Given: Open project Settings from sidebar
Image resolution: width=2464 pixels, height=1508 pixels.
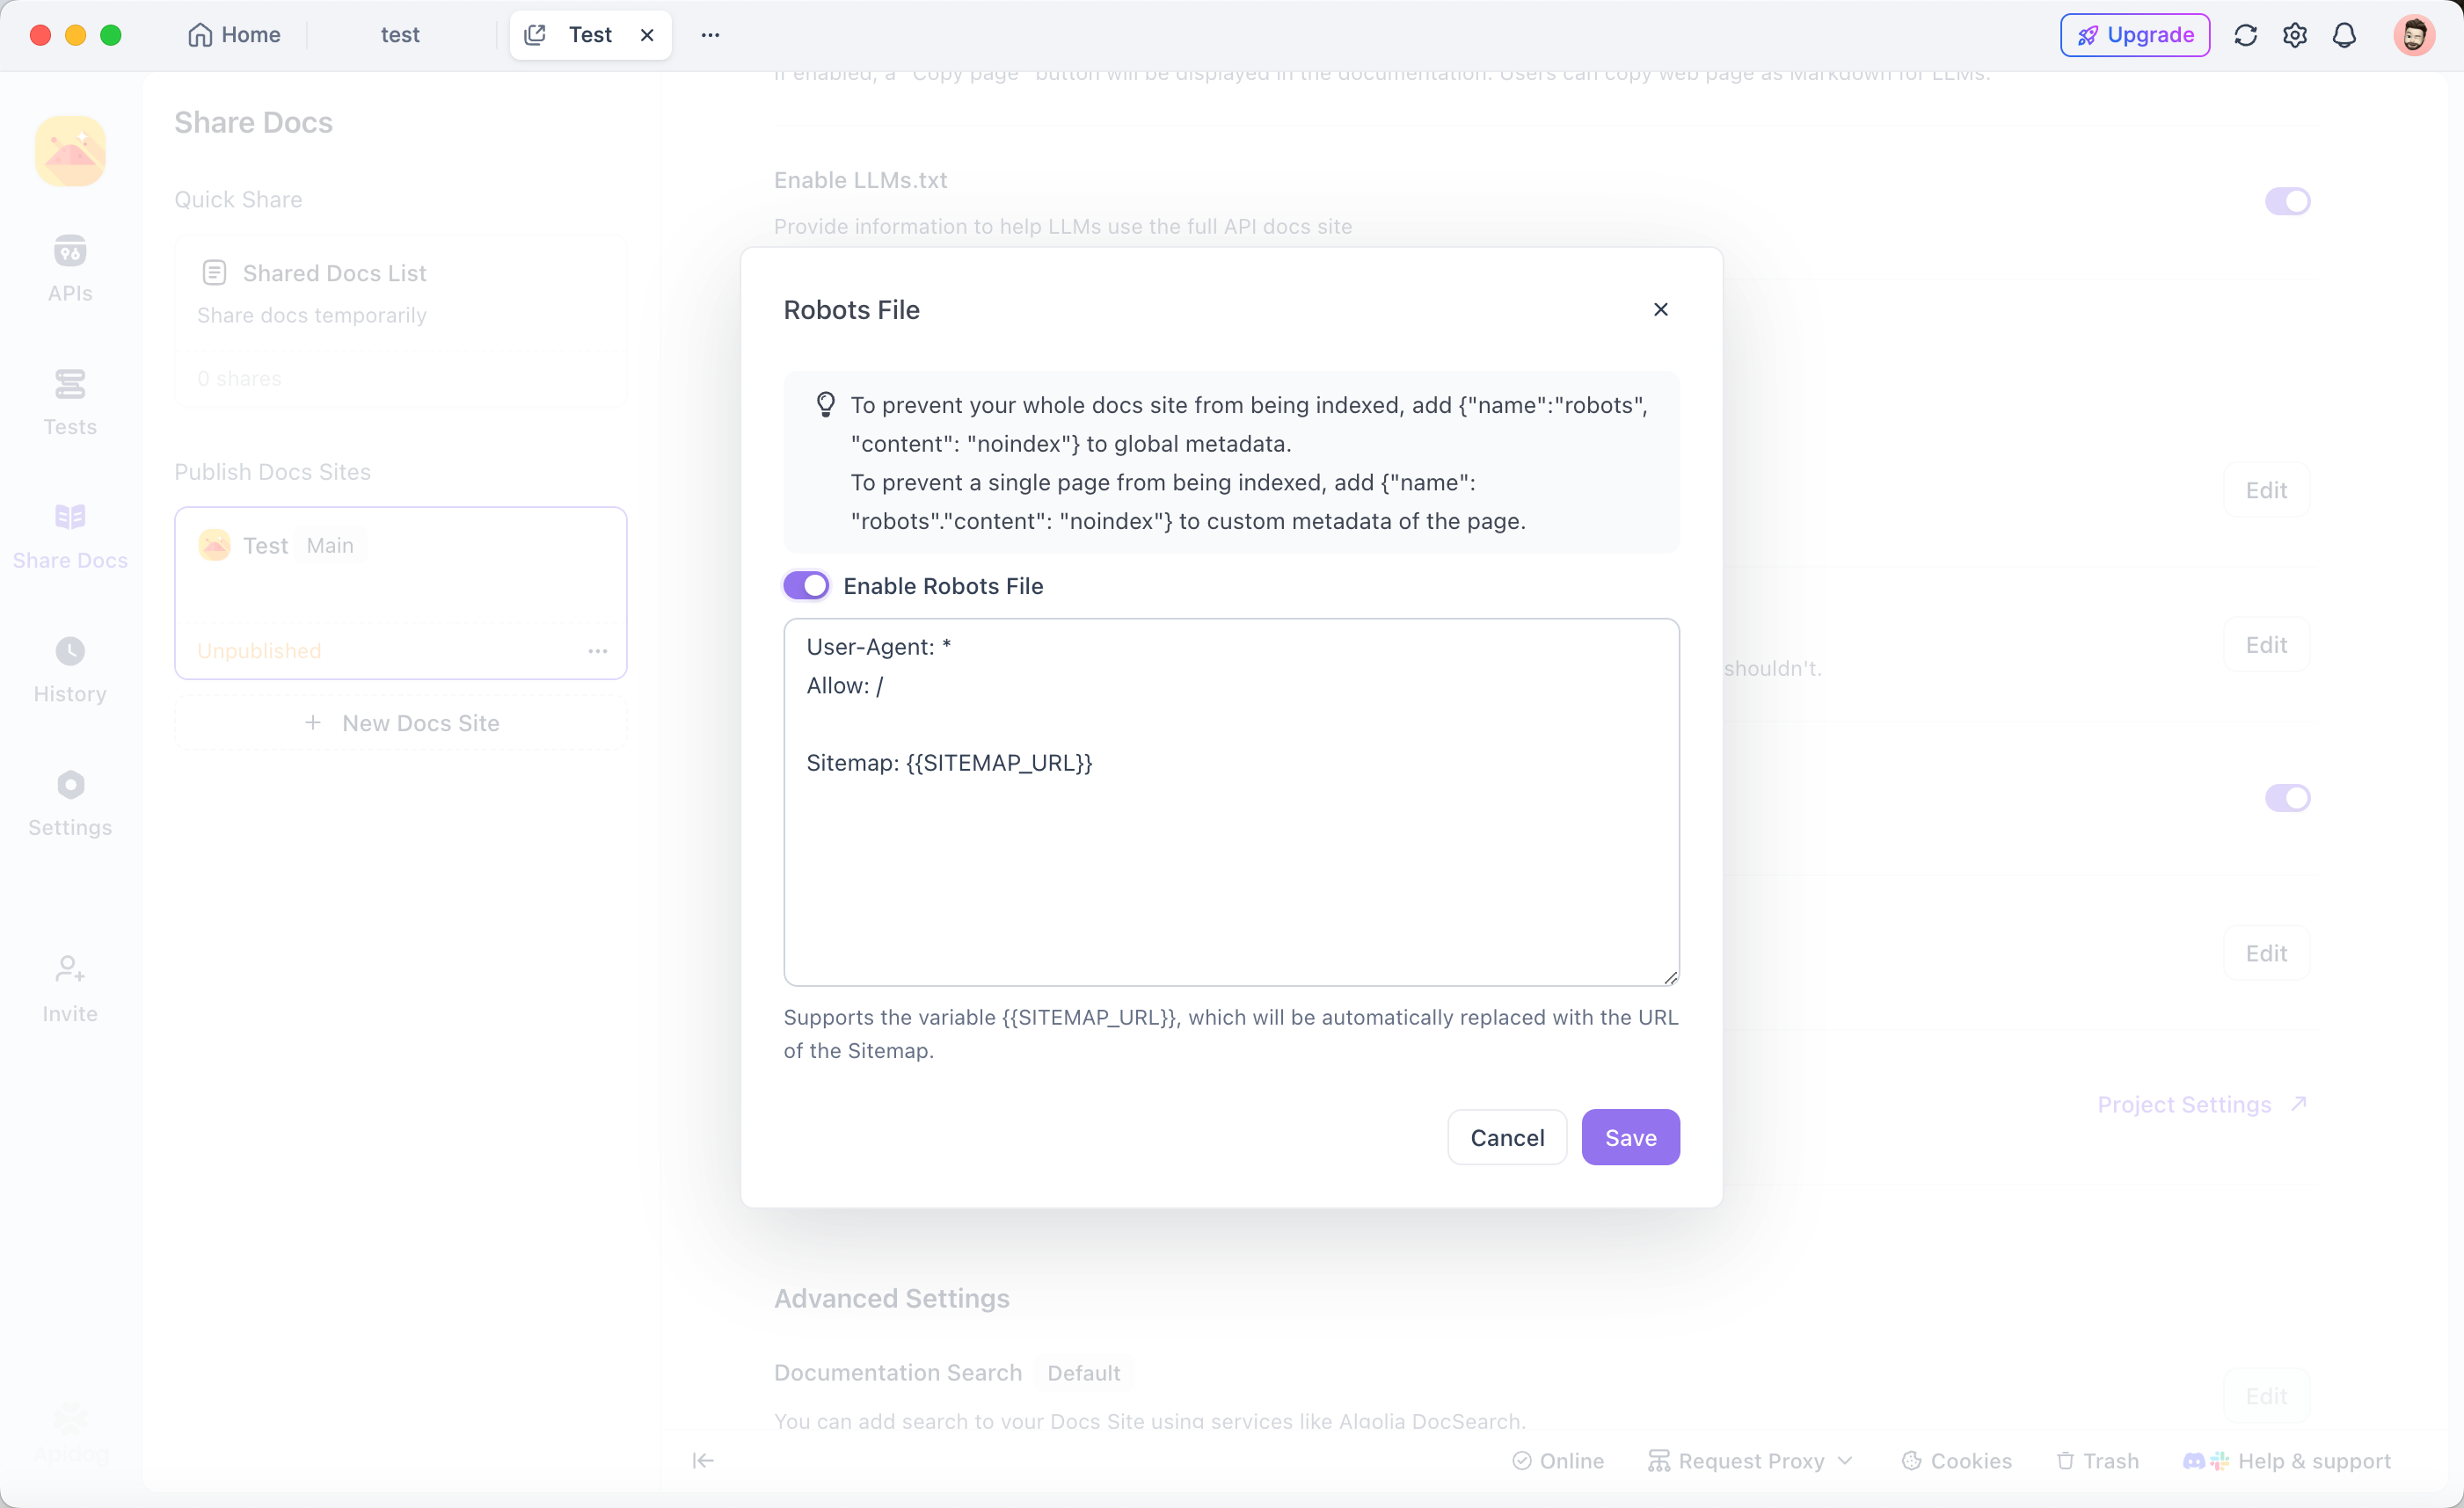Looking at the screenshot, I should point(70,802).
